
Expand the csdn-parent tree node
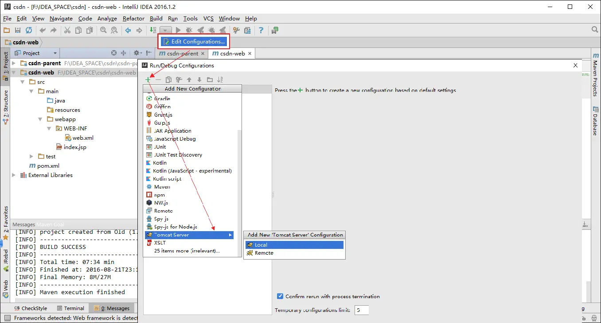pos(14,63)
